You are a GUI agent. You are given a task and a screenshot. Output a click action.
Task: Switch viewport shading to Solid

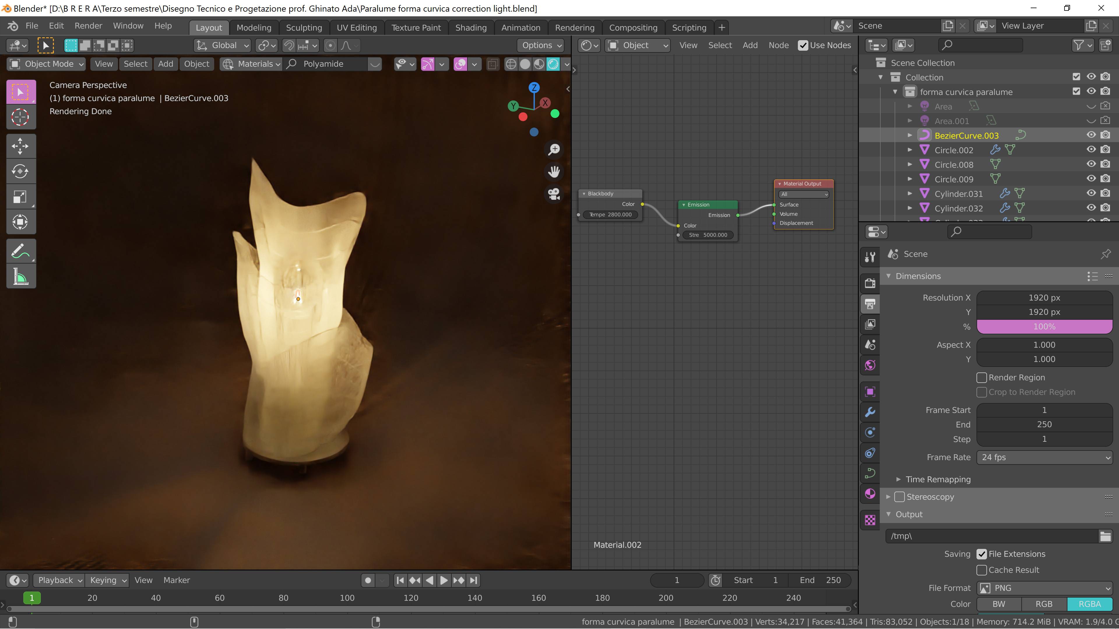pos(525,64)
